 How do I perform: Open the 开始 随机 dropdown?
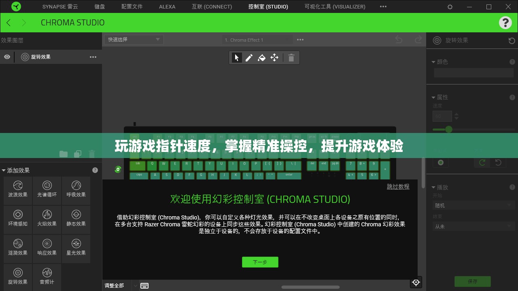(473, 205)
